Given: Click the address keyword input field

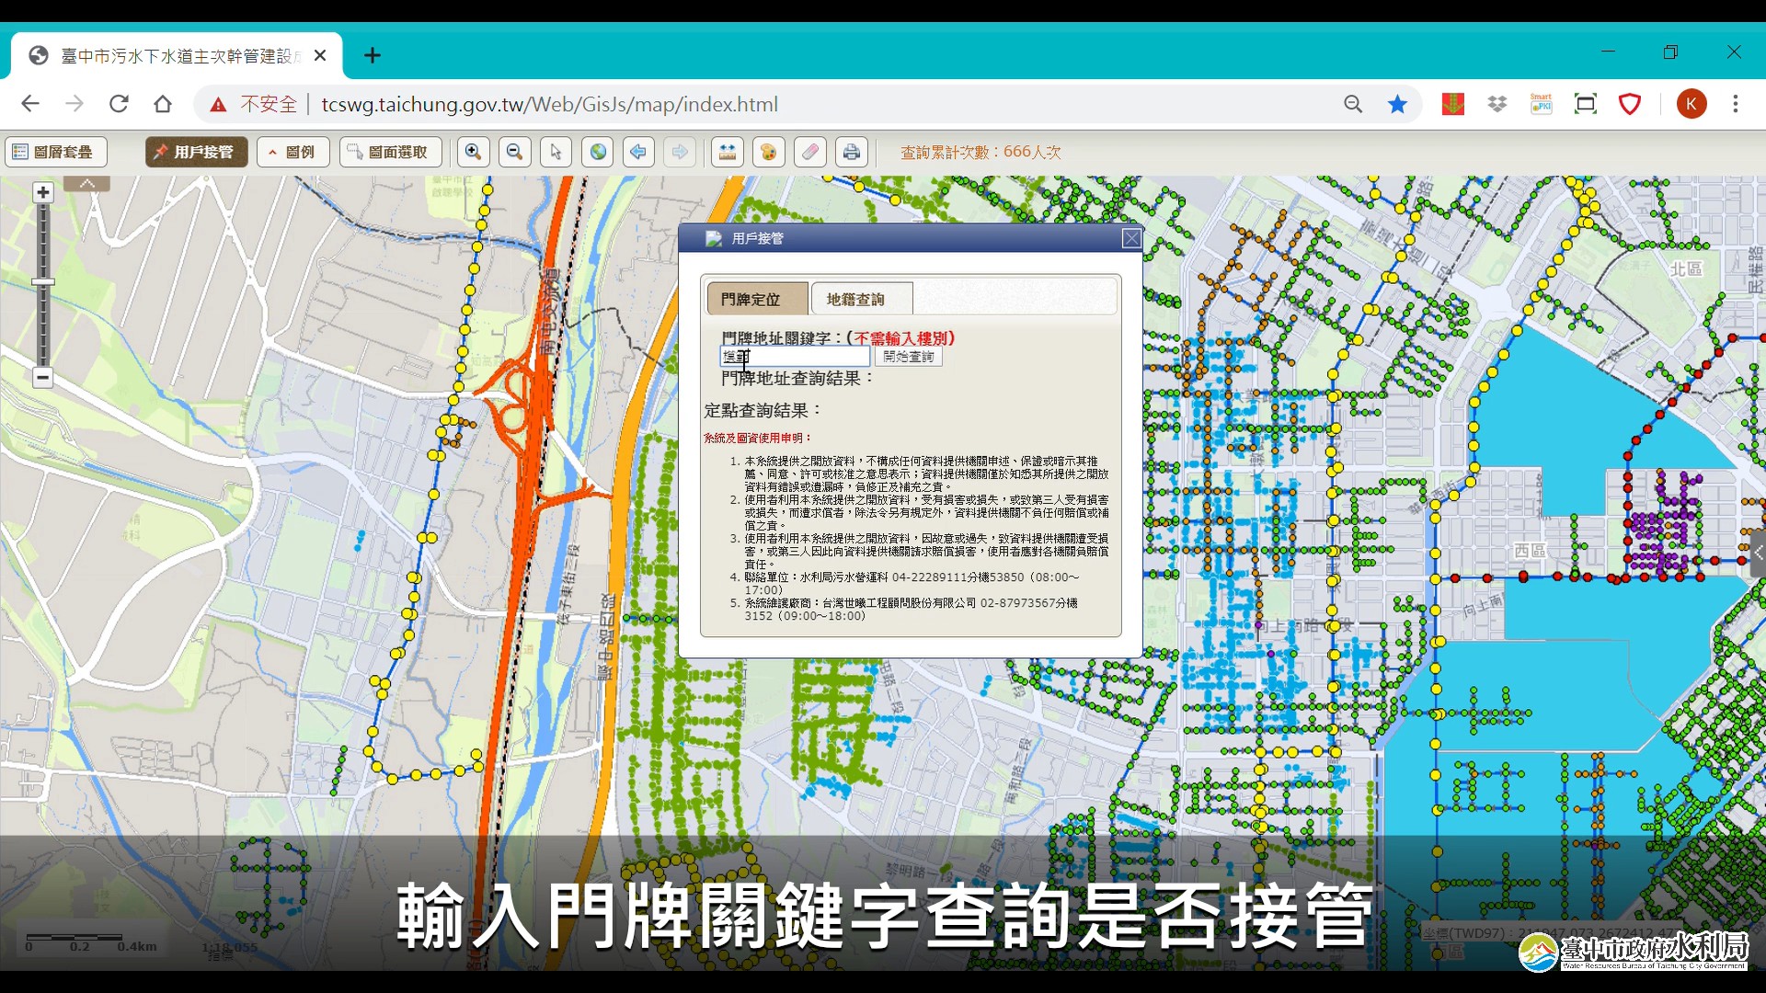Looking at the screenshot, I should tap(796, 357).
